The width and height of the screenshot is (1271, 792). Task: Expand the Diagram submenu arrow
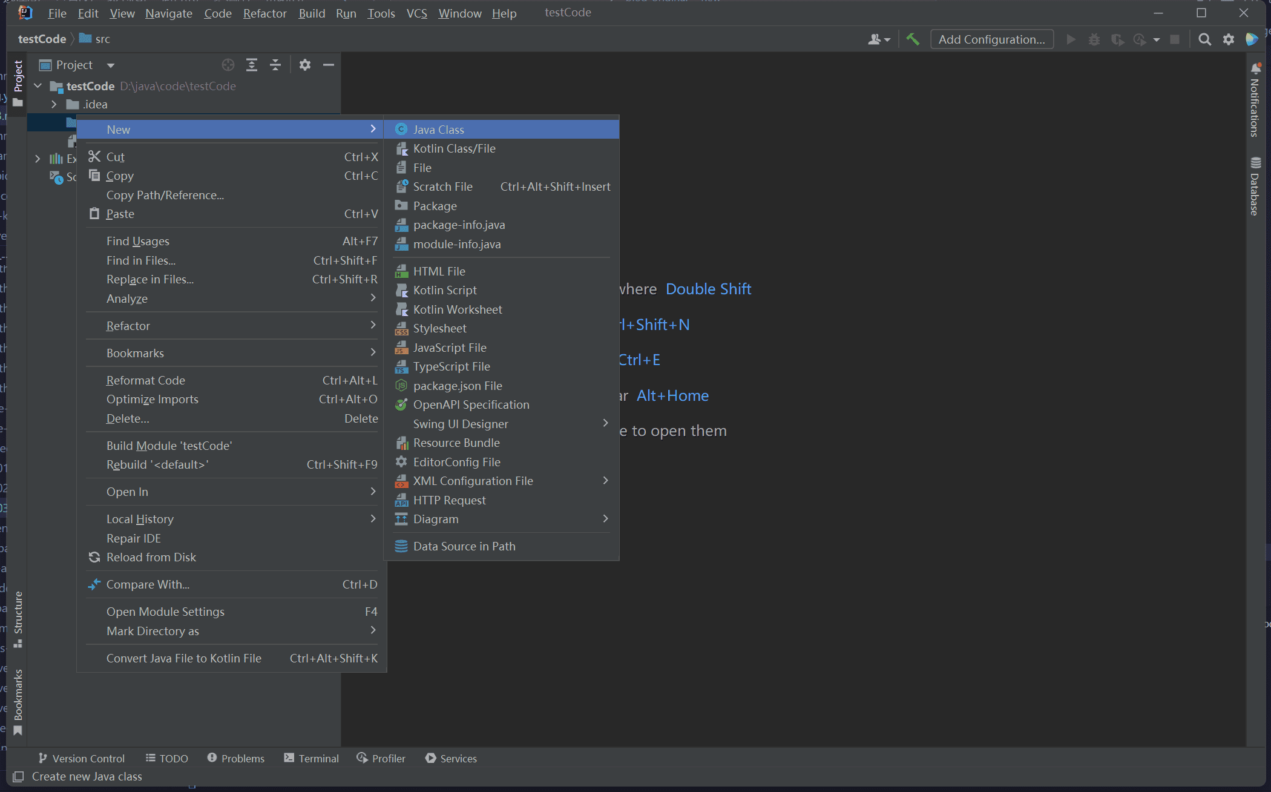pos(605,519)
